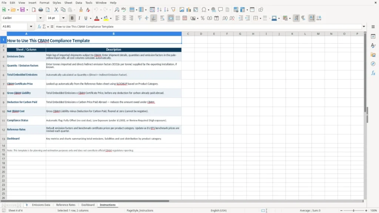The width and height of the screenshot is (379, 213).
Task: Insert Comment icon
Action: click(x=221, y=10)
